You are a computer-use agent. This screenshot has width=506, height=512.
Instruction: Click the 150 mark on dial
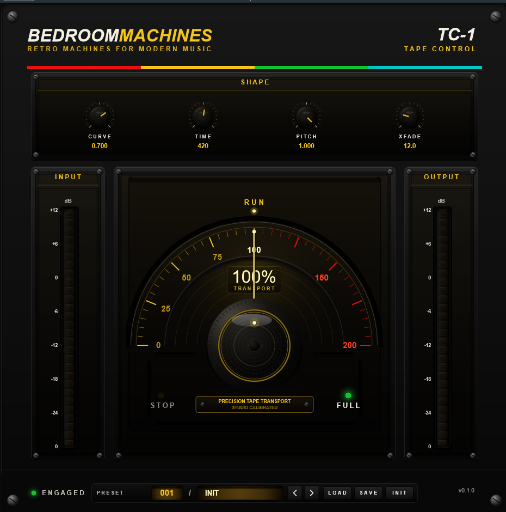322,278
